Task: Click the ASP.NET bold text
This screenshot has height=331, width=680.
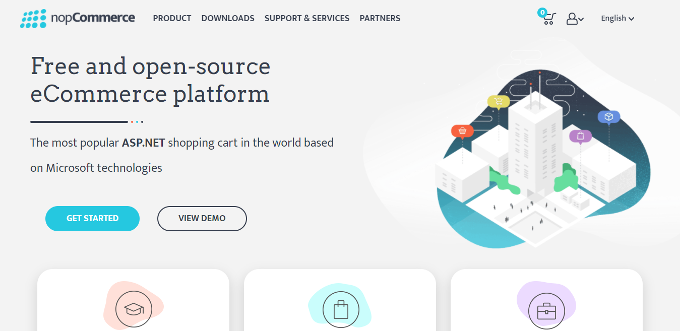Action: coord(144,143)
